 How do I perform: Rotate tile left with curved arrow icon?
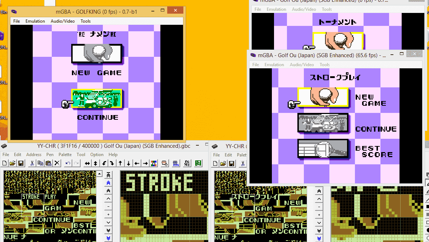click(104, 163)
